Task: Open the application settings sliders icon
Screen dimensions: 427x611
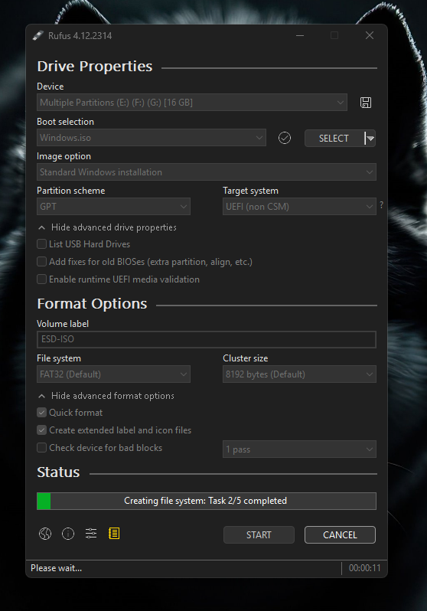Action: click(91, 534)
